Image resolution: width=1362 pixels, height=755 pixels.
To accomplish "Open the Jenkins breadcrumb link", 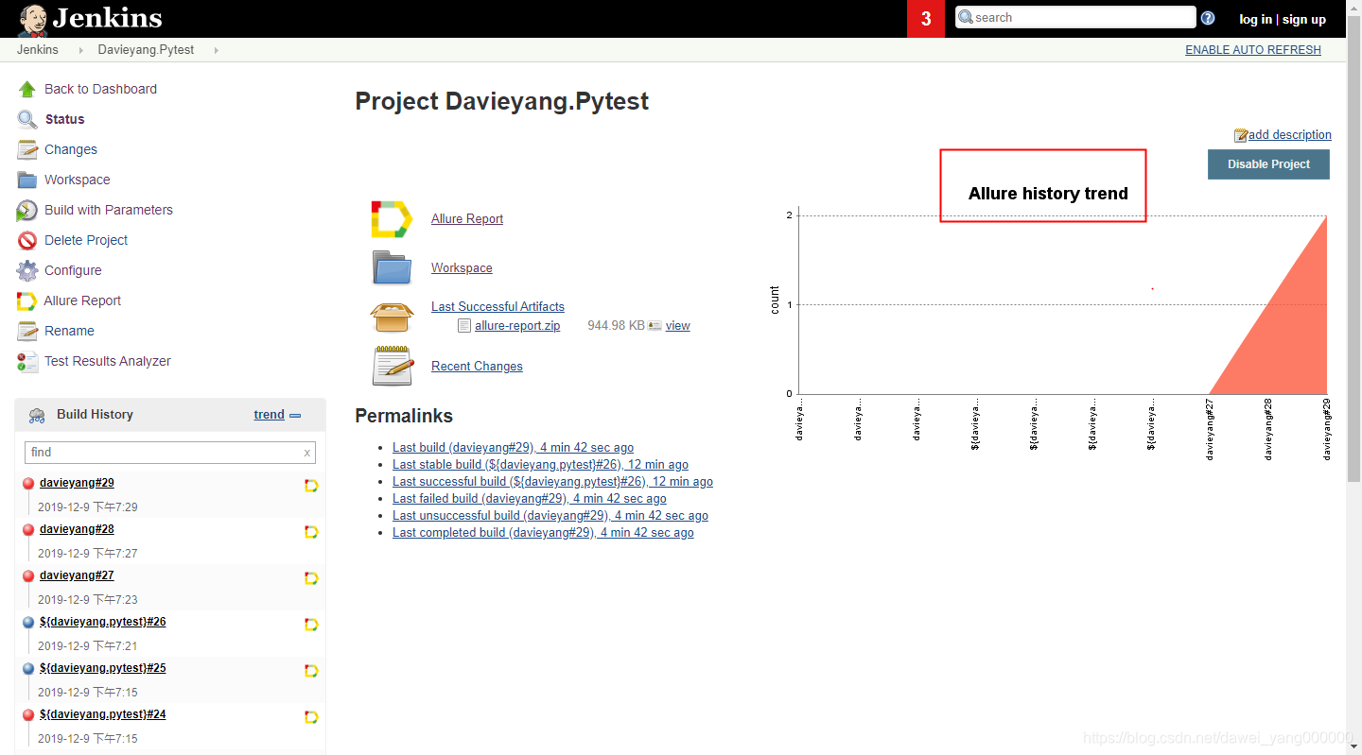I will (x=37, y=50).
